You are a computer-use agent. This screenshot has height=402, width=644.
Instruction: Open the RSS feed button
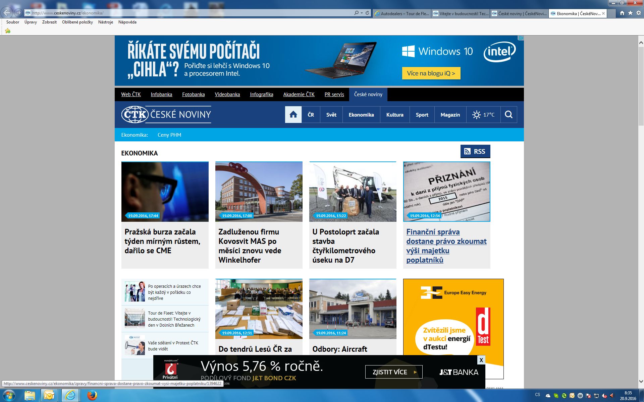pos(475,151)
